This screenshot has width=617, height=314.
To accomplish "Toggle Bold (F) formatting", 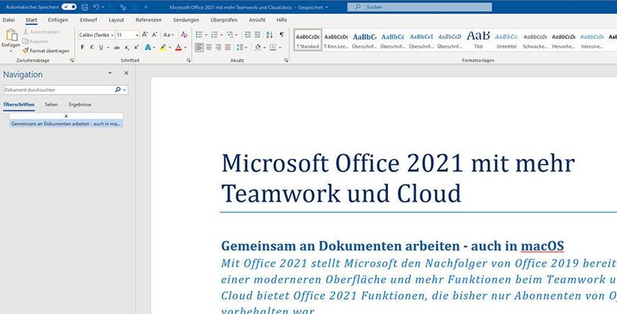I will (x=83, y=47).
